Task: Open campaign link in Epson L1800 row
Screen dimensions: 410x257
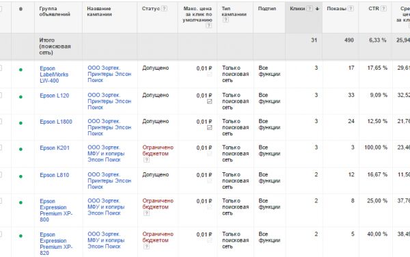Action: point(109,127)
